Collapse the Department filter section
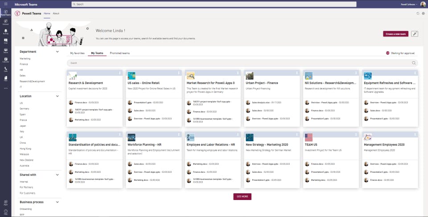The image size is (428, 217). click(x=58, y=52)
